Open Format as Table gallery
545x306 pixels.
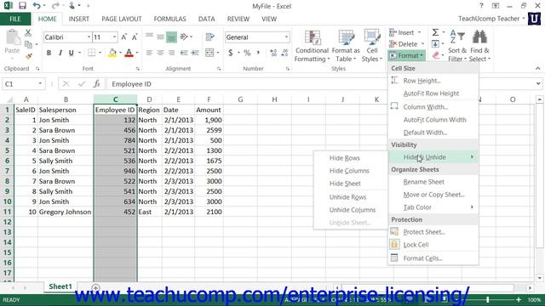[346, 46]
